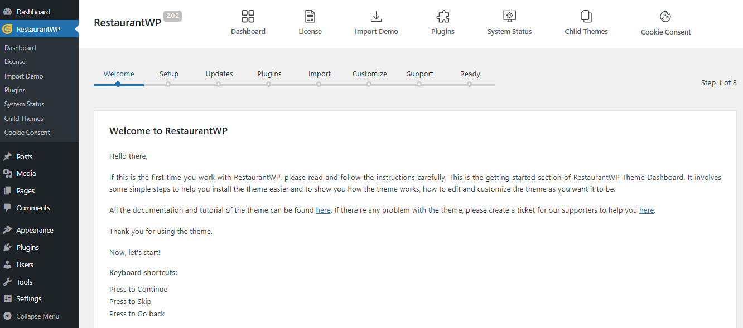Click 'Press to Skip' line
The image size is (743, 328).
[130, 301]
